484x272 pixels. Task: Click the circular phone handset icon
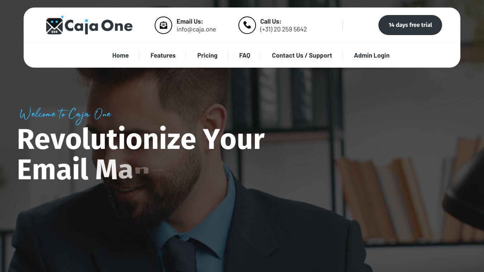[247, 25]
